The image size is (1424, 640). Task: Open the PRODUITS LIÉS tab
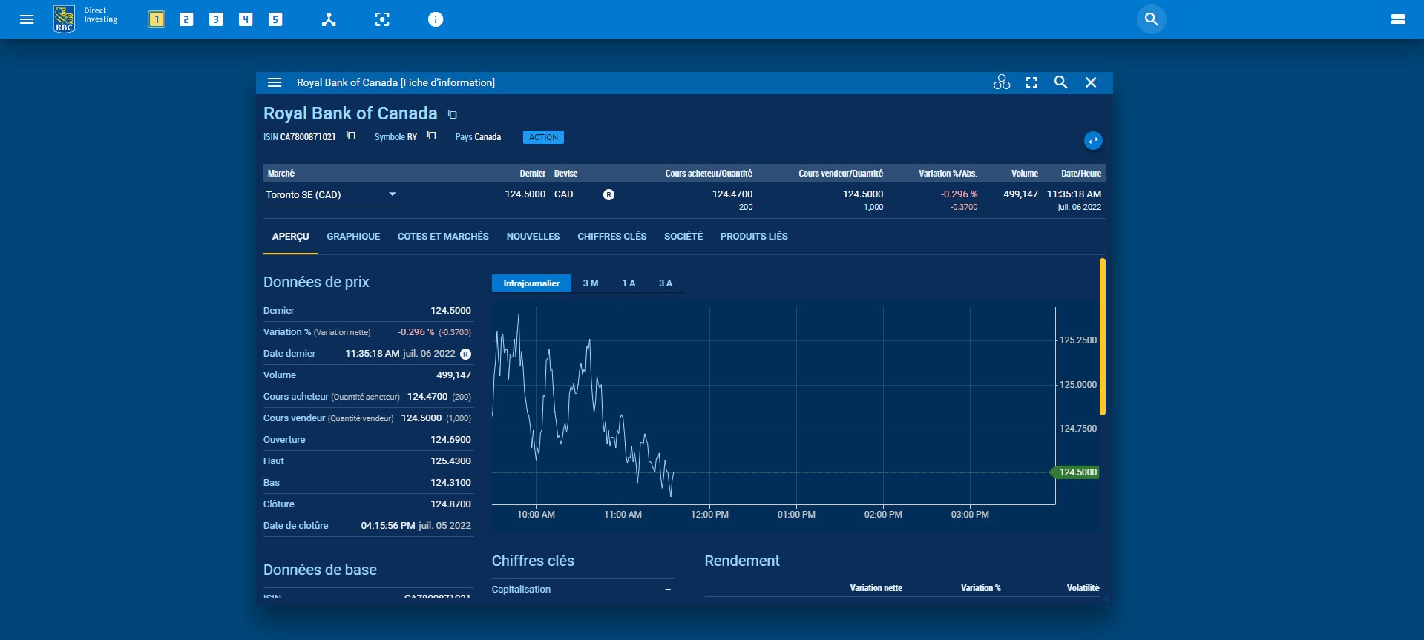coord(754,237)
